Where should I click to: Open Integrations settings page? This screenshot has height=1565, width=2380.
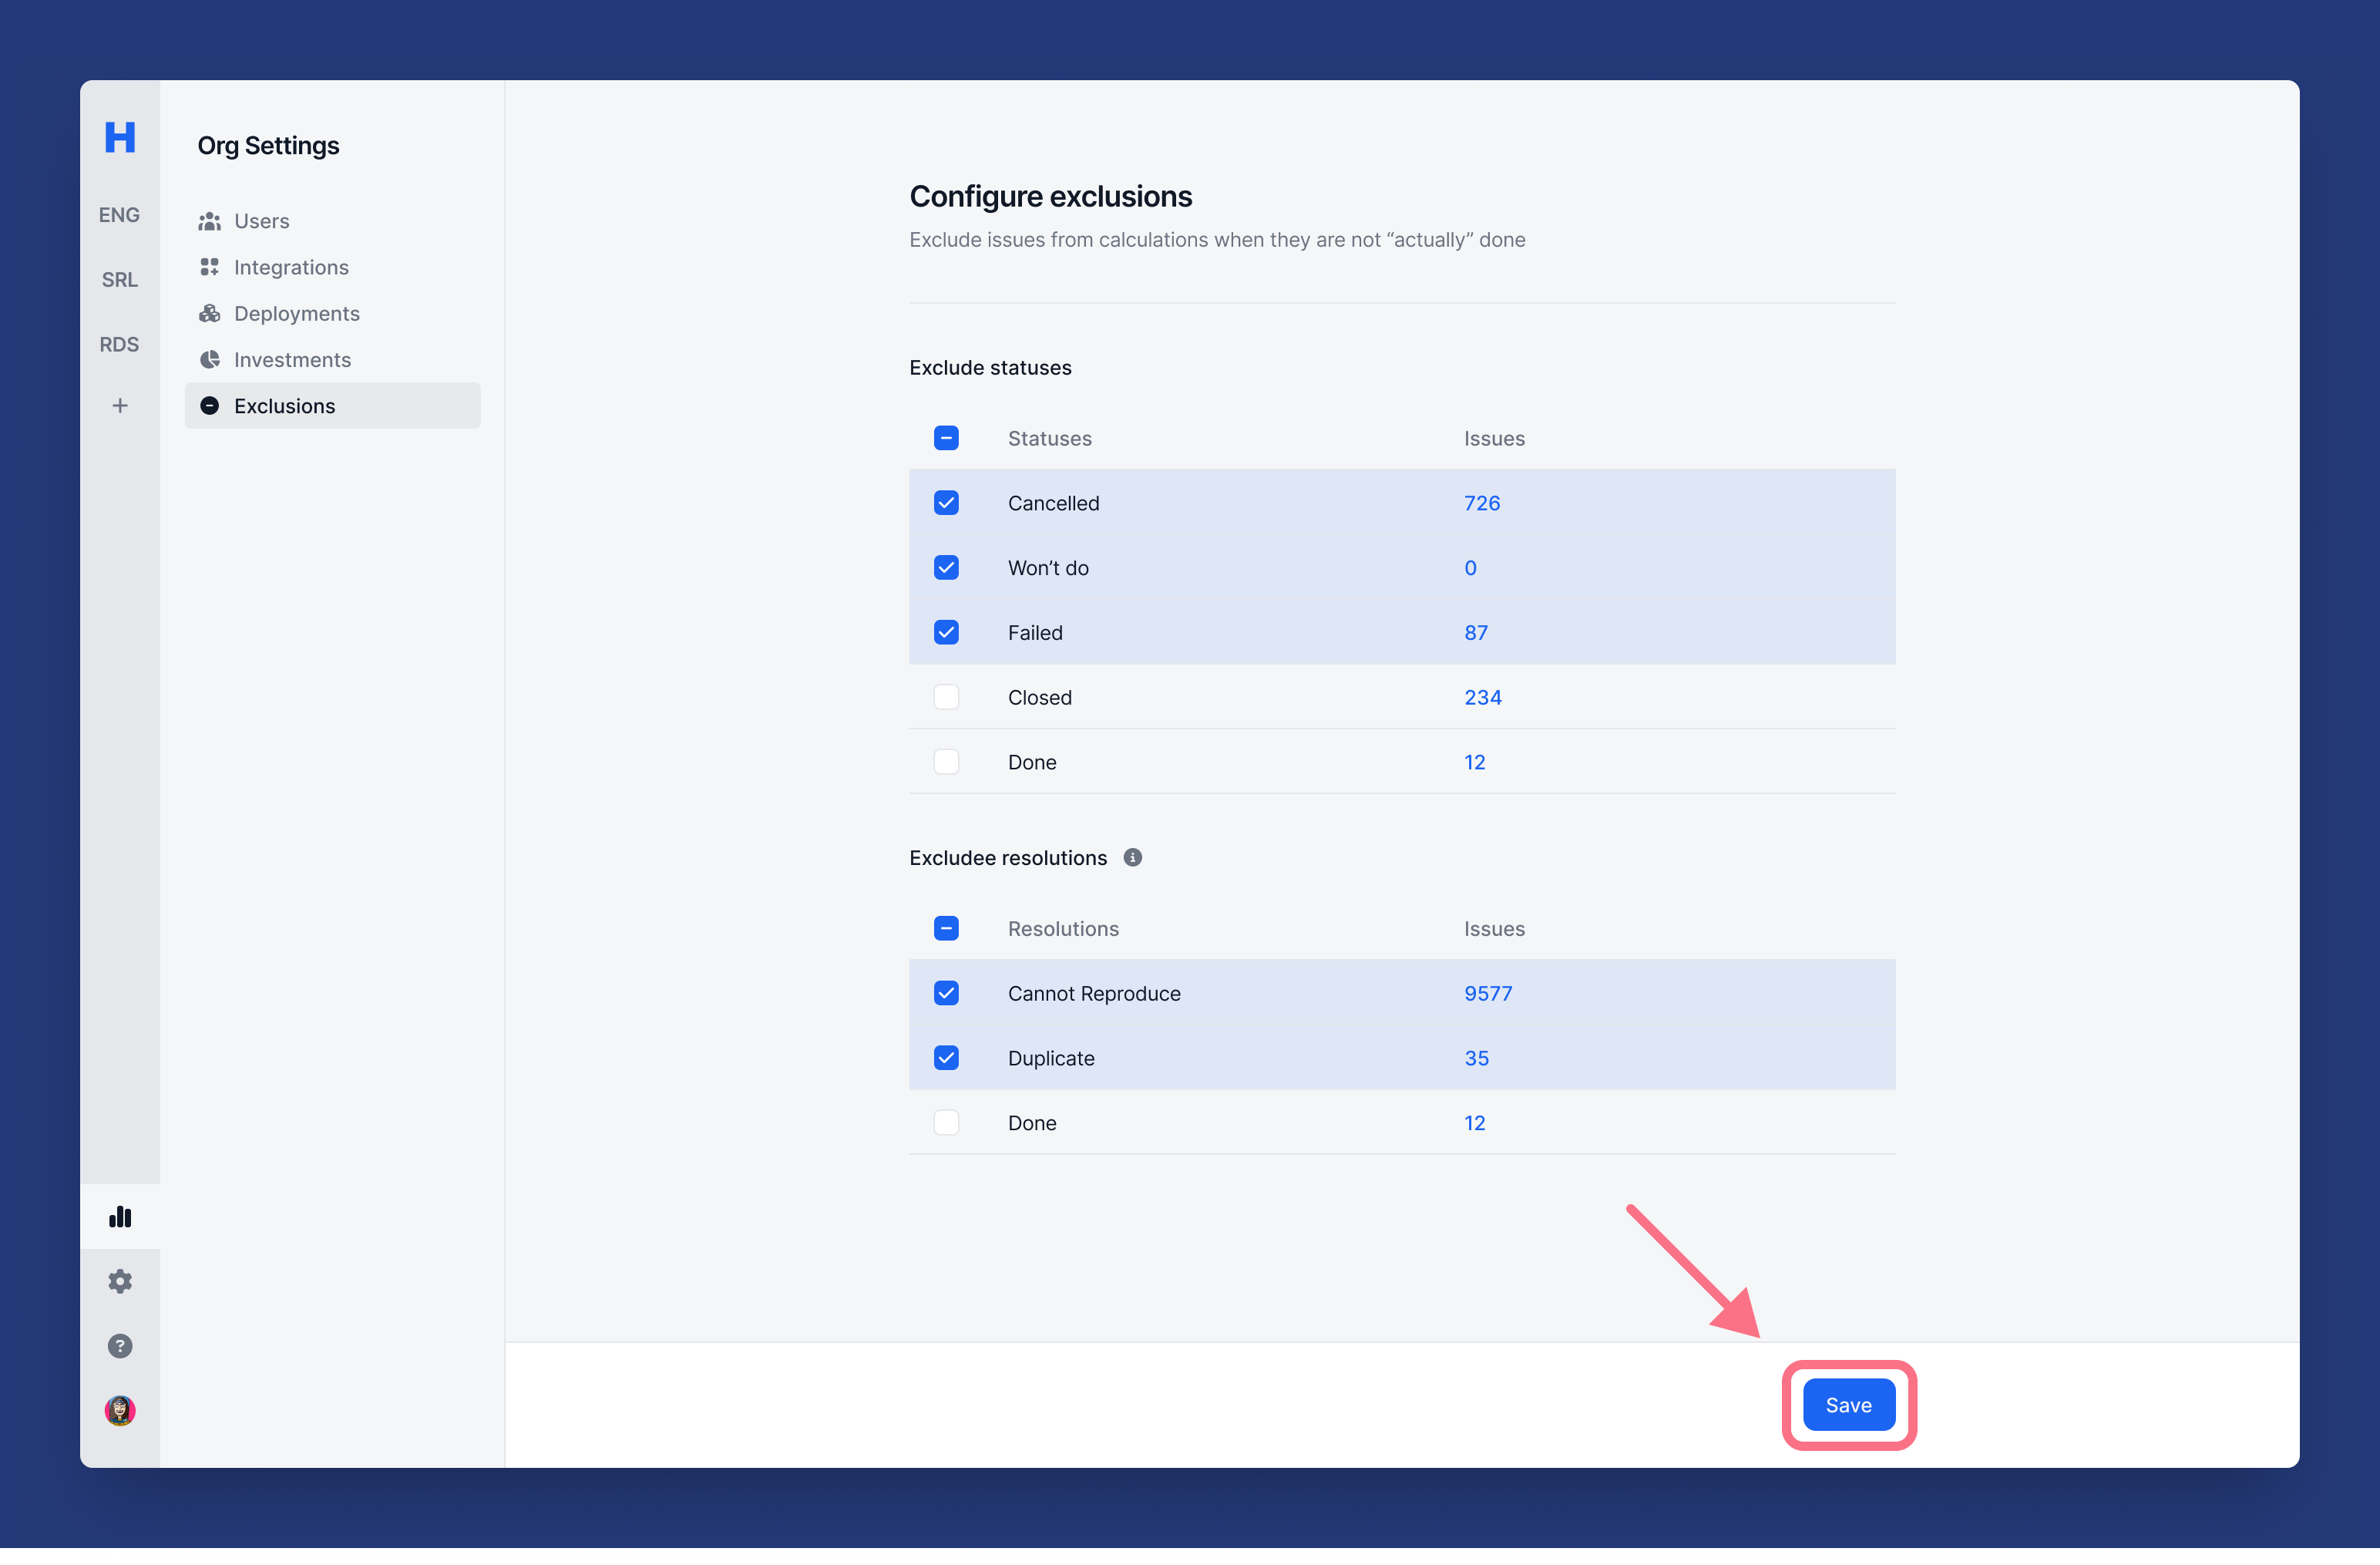click(291, 268)
